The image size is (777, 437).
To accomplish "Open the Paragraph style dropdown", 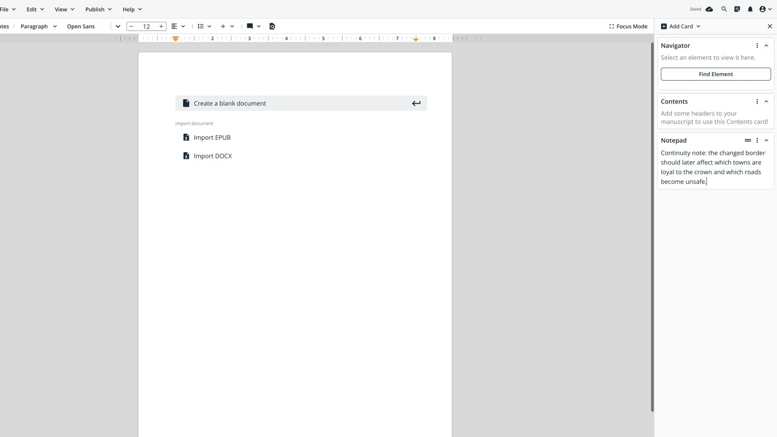I will 39,26.
